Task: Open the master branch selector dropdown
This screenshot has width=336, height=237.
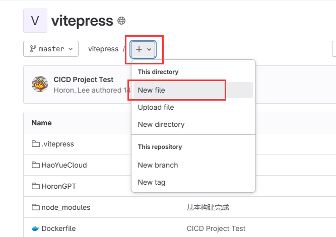Action: click(x=51, y=49)
